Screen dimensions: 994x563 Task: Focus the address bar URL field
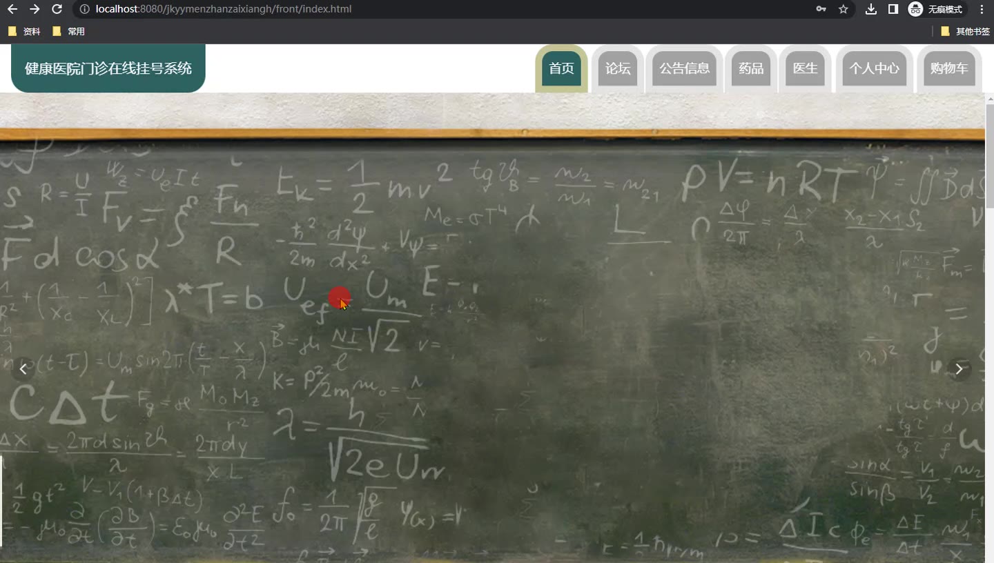coord(442,9)
